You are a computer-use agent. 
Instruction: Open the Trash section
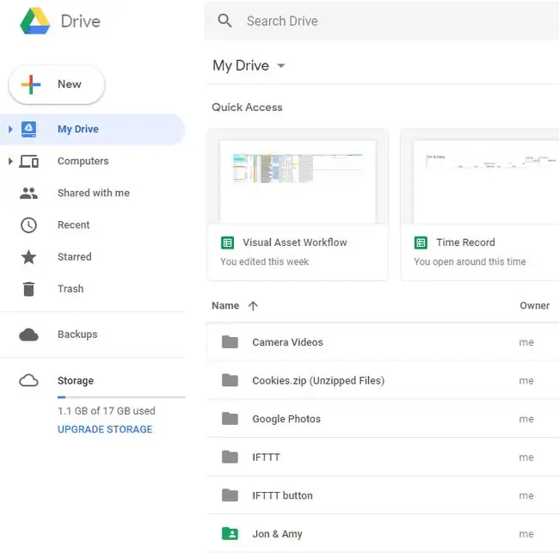click(x=71, y=289)
